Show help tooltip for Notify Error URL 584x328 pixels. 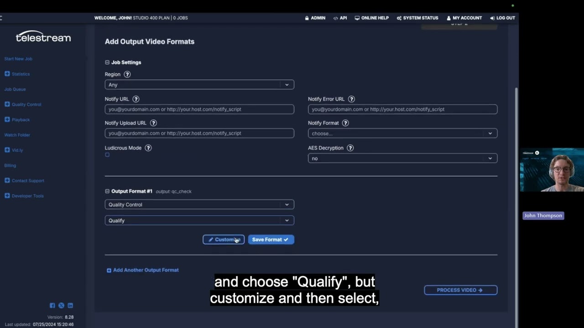351,99
